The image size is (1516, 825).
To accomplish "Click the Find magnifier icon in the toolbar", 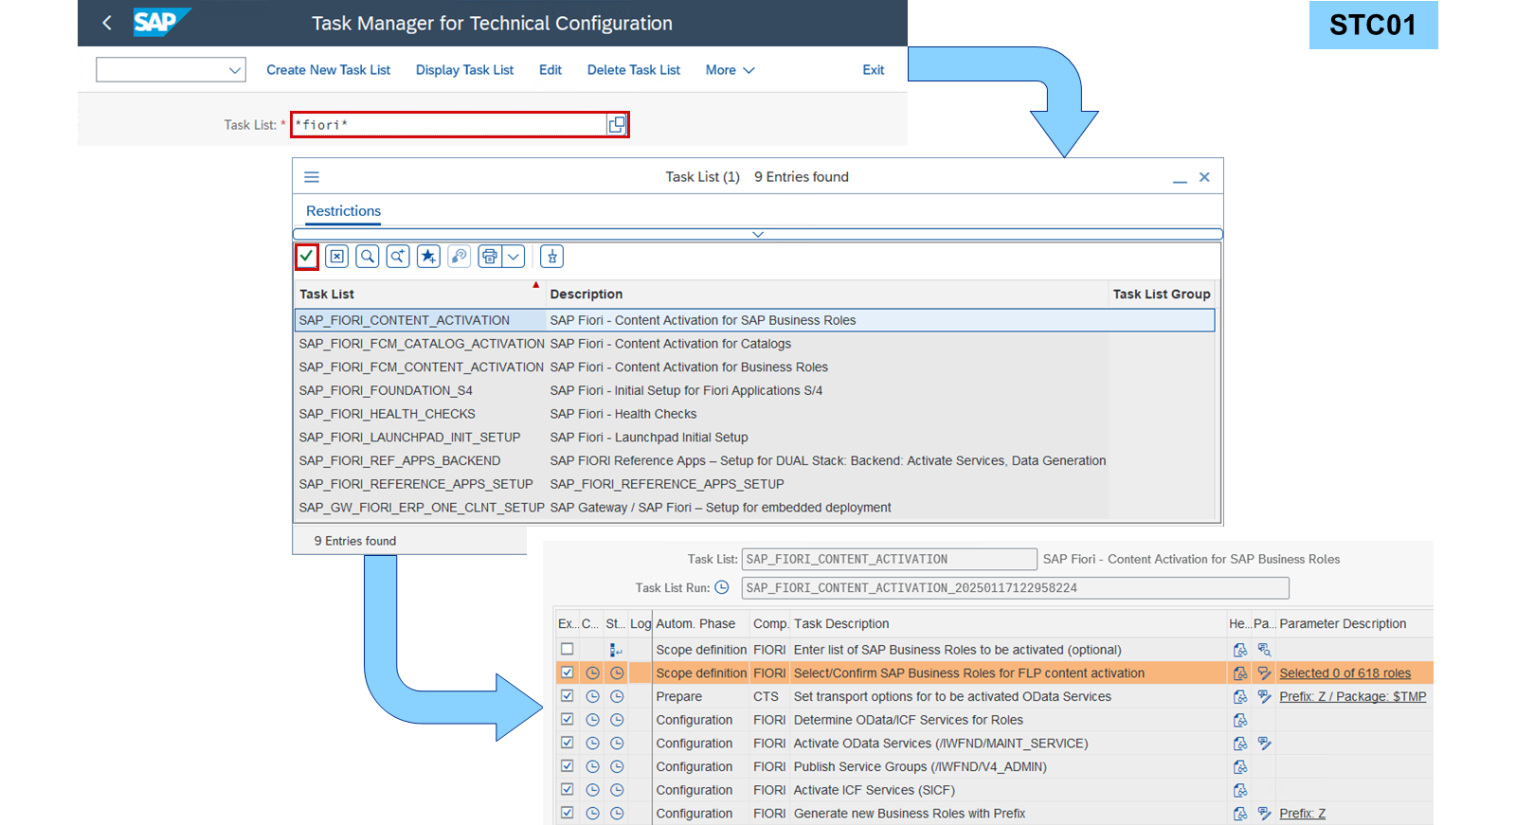I will point(368,256).
